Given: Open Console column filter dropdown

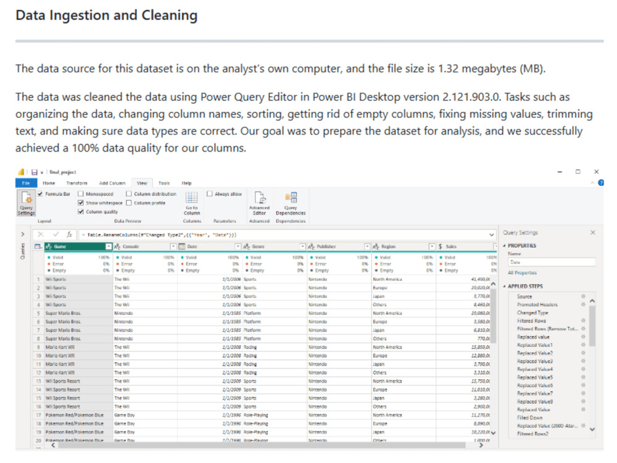Looking at the screenshot, I should tap(173, 246).
